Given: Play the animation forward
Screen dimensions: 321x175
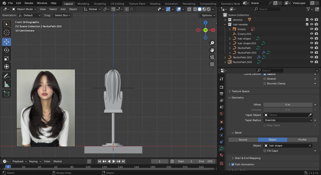Looking at the screenshot, I should click(114, 161).
